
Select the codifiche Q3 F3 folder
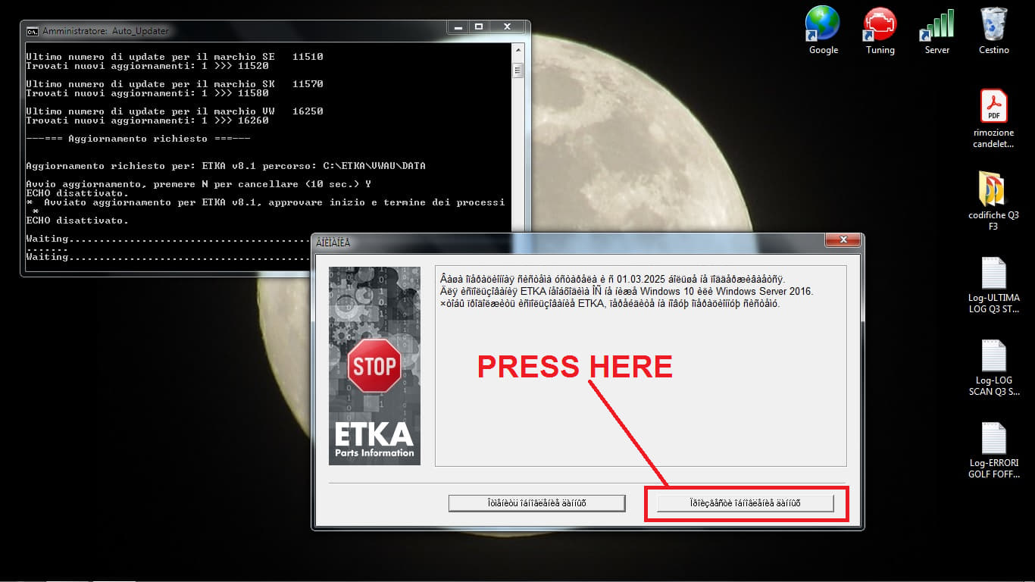click(993, 200)
